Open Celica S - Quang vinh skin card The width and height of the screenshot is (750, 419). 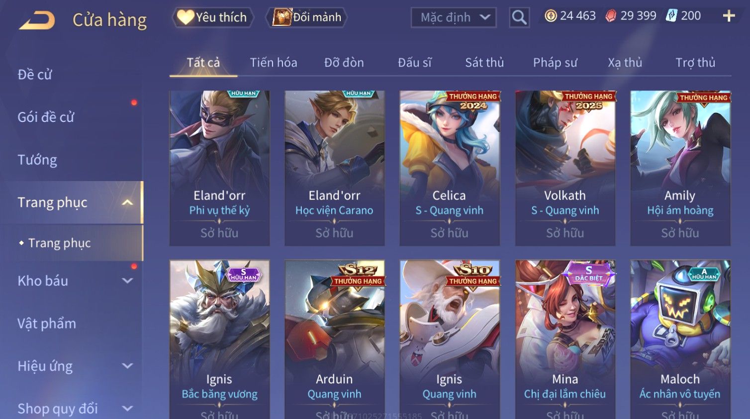coord(450,168)
